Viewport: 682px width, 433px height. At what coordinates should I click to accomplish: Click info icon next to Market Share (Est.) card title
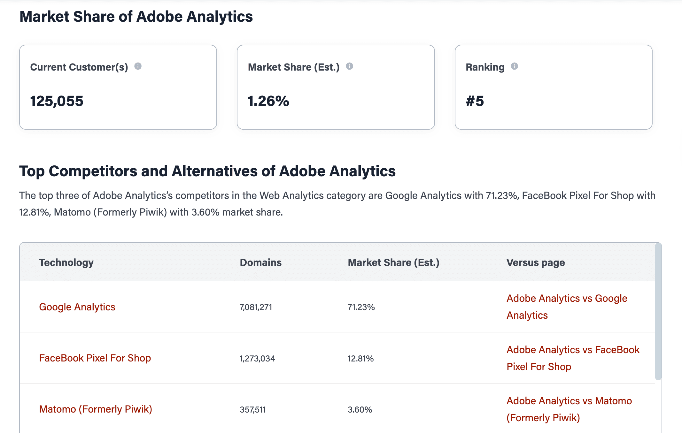350,66
